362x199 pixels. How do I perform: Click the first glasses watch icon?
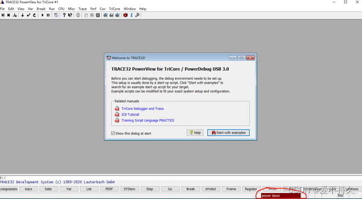point(106,15)
